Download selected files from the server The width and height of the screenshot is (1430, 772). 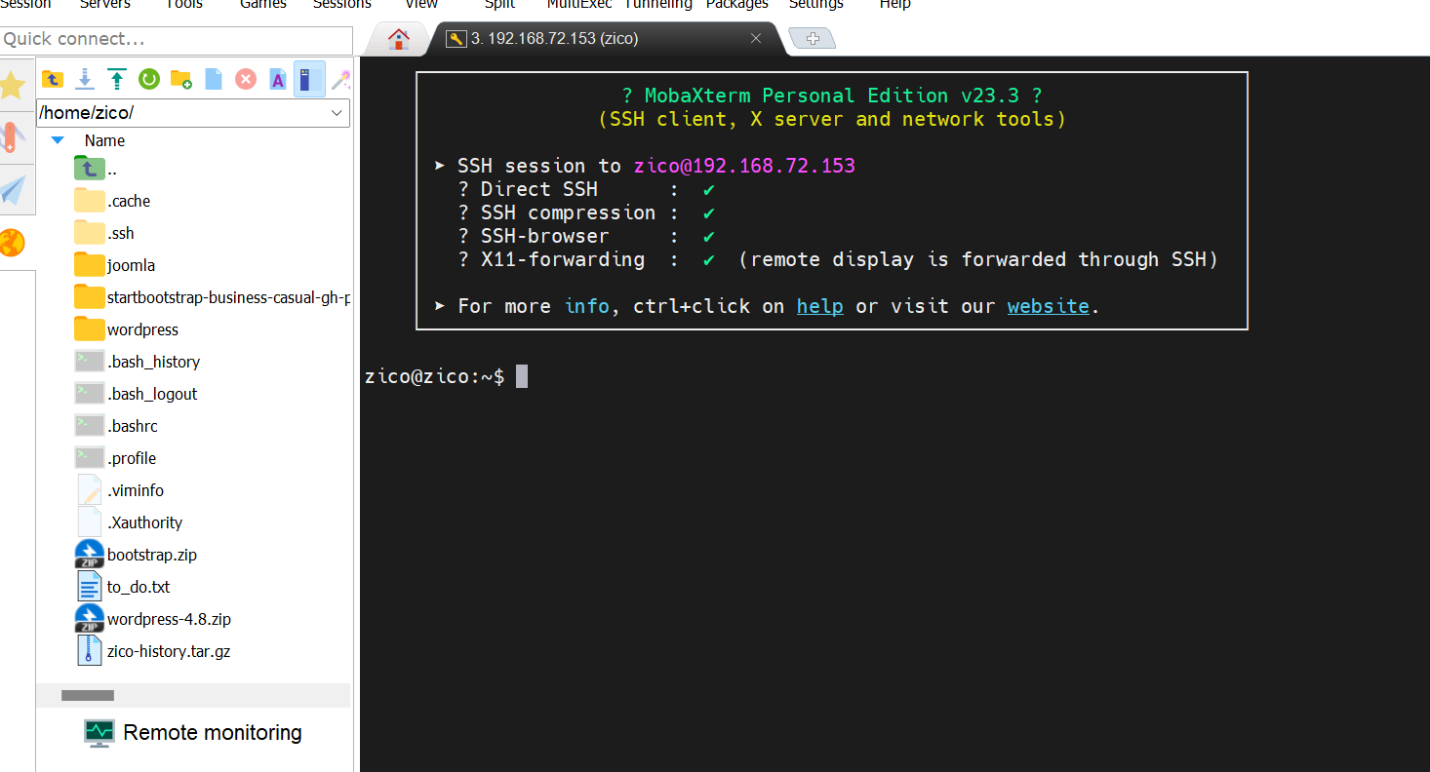[x=85, y=79]
